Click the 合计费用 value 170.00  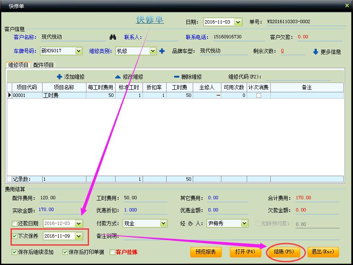click(x=303, y=198)
